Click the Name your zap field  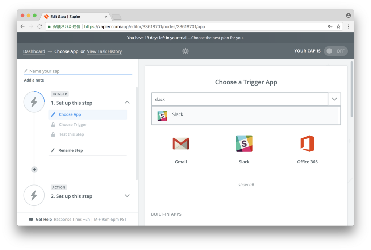click(x=78, y=71)
